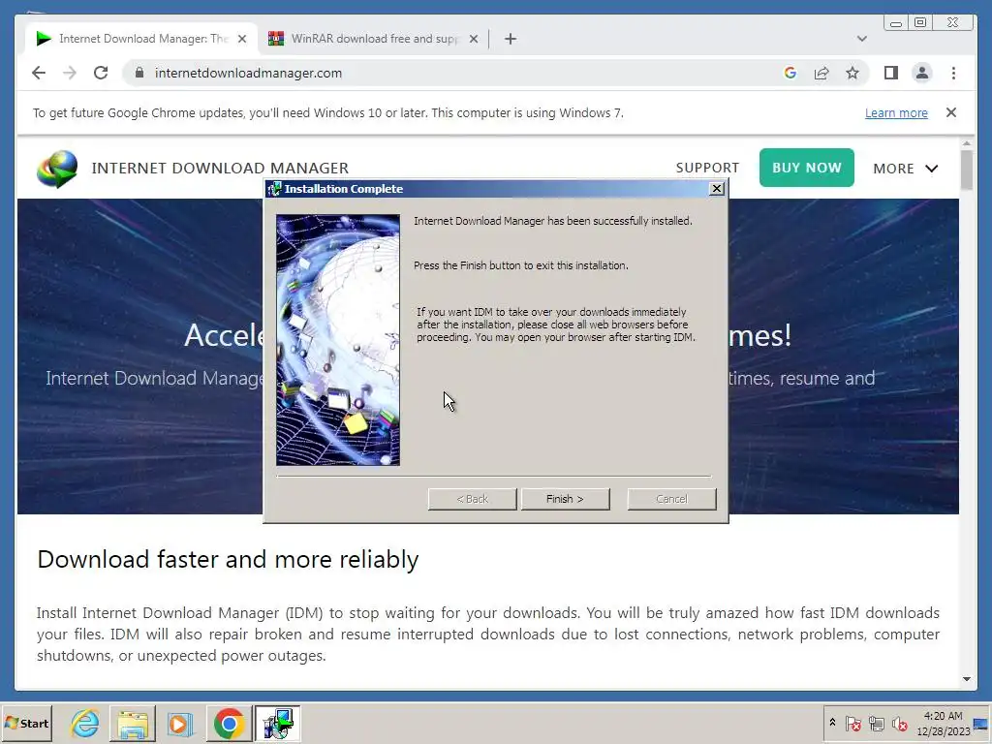Click the BUY NOW button
The width and height of the screenshot is (992, 744).
(807, 168)
